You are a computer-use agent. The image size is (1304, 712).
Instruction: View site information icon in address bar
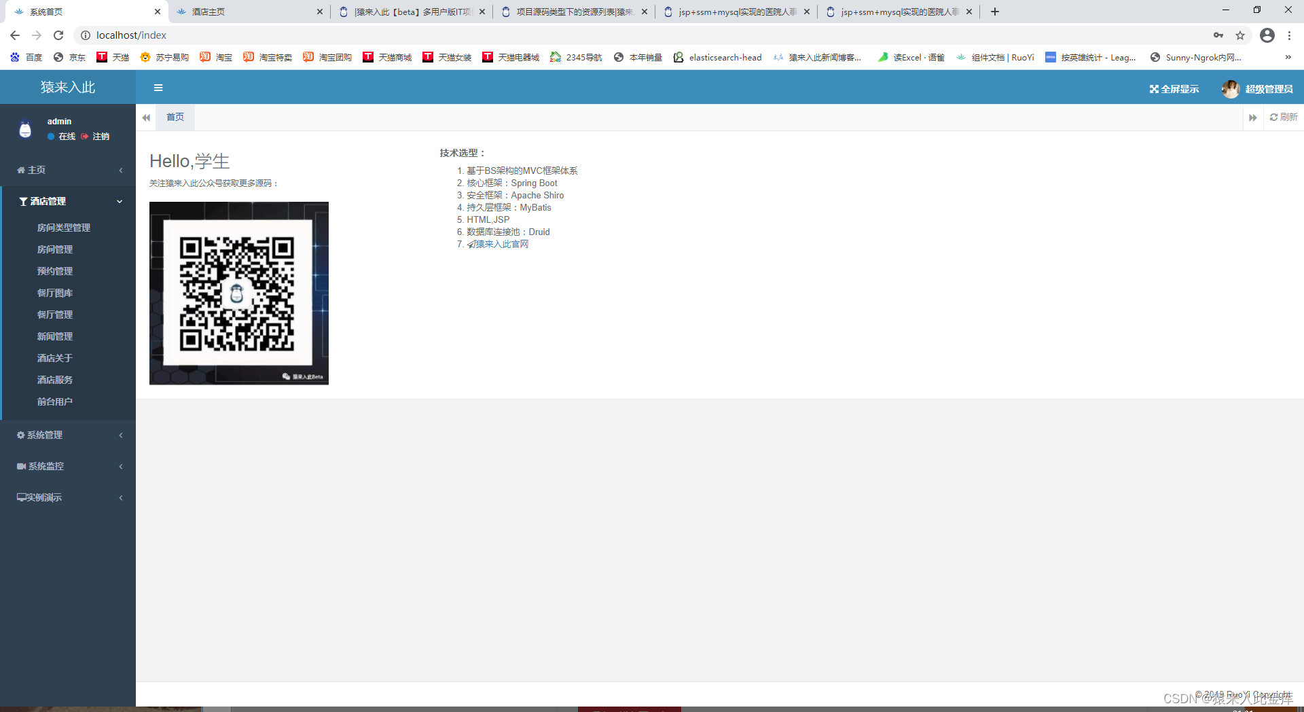[86, 35]
